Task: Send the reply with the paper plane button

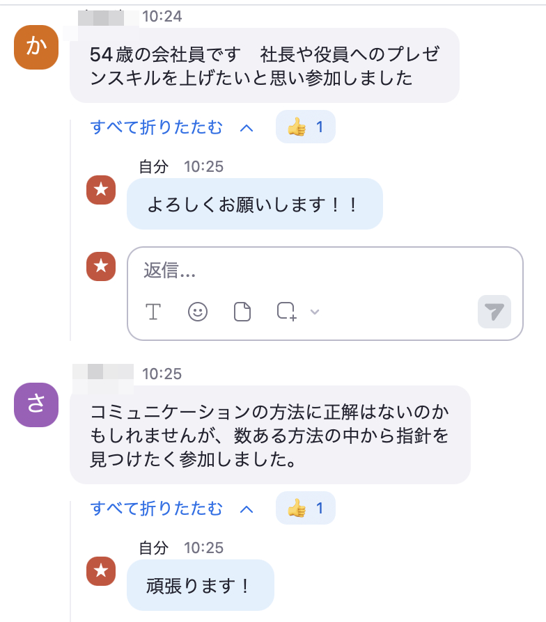Action: (x=494, y=312)
